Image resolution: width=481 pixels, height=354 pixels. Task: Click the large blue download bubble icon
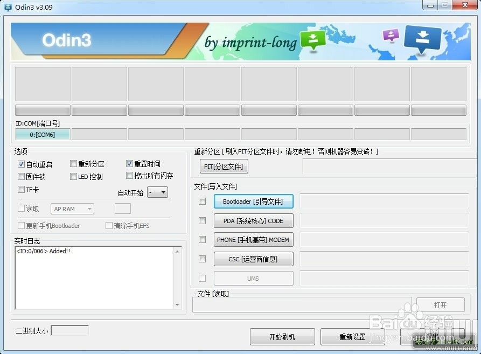[x=422, y=39]
